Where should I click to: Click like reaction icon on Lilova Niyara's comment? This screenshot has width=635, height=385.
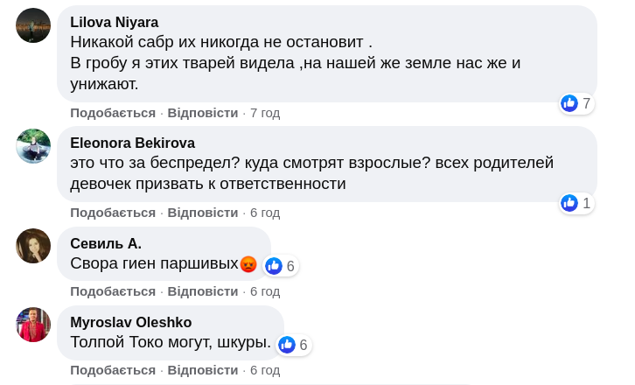(569, 103)
